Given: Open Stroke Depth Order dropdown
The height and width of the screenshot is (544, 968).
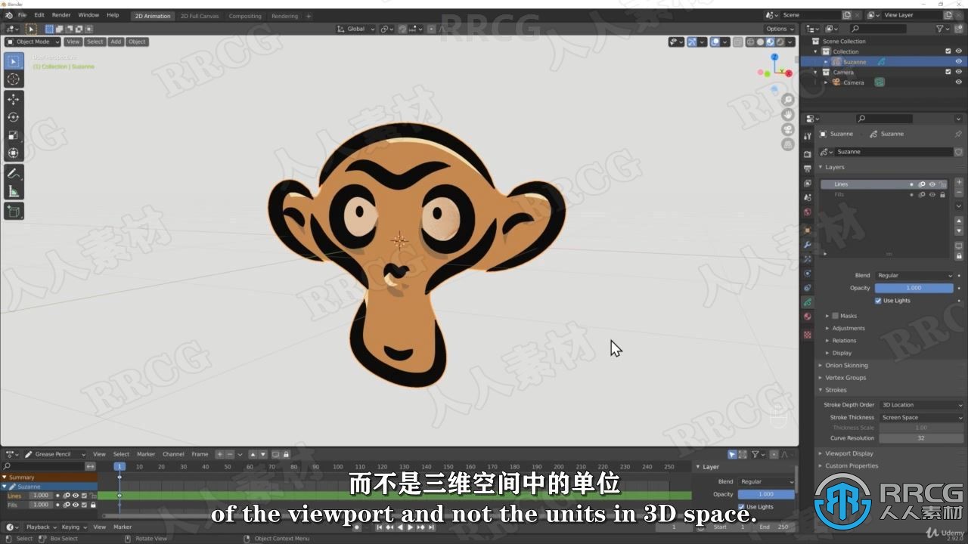Looking at the screenshot, I should [x=922, y=405].
